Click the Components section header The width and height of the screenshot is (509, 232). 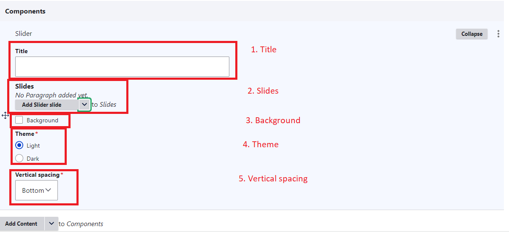pos(25,11)
